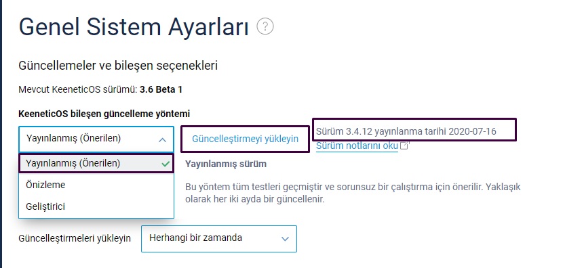Click external-link icon after Sürüm notlarını oku

[404, 146]
